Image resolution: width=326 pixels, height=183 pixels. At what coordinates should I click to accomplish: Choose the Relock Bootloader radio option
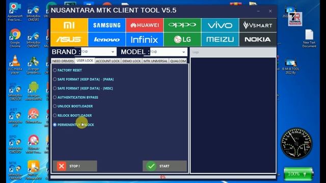(x=72, y=115)
